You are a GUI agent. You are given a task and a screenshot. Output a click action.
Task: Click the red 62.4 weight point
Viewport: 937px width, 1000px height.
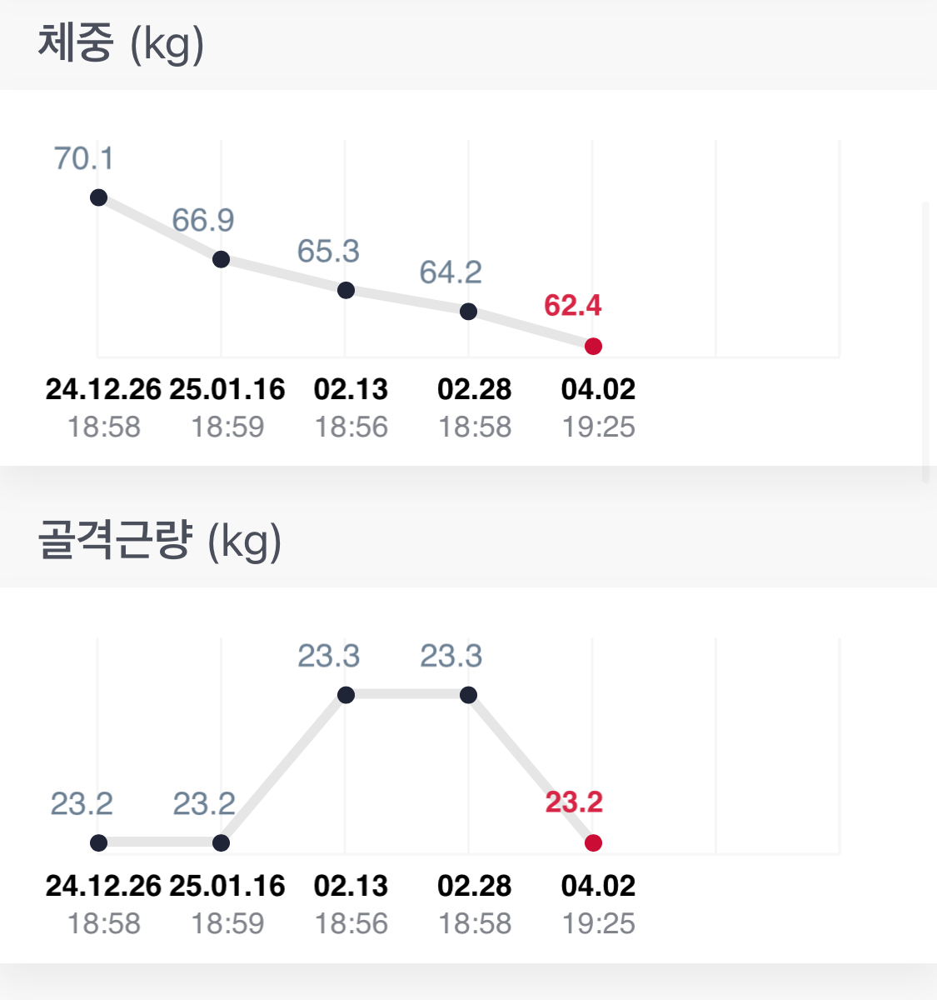593,346
